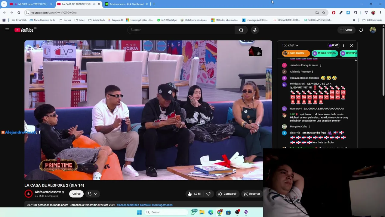Open the #alofoke hashtag link

click(145, 205)
